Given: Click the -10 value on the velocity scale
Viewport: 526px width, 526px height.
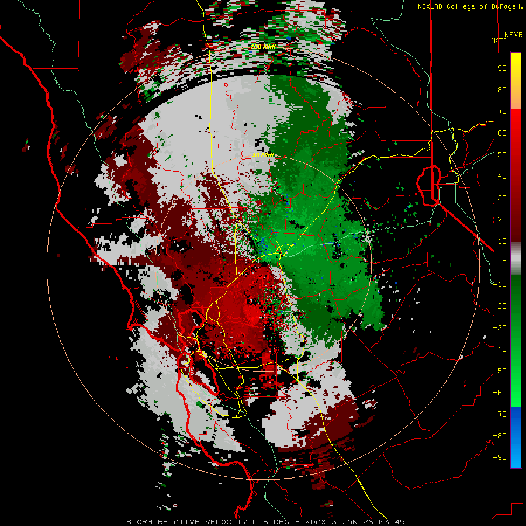Looking at the screenshot, I should [500, 285].
